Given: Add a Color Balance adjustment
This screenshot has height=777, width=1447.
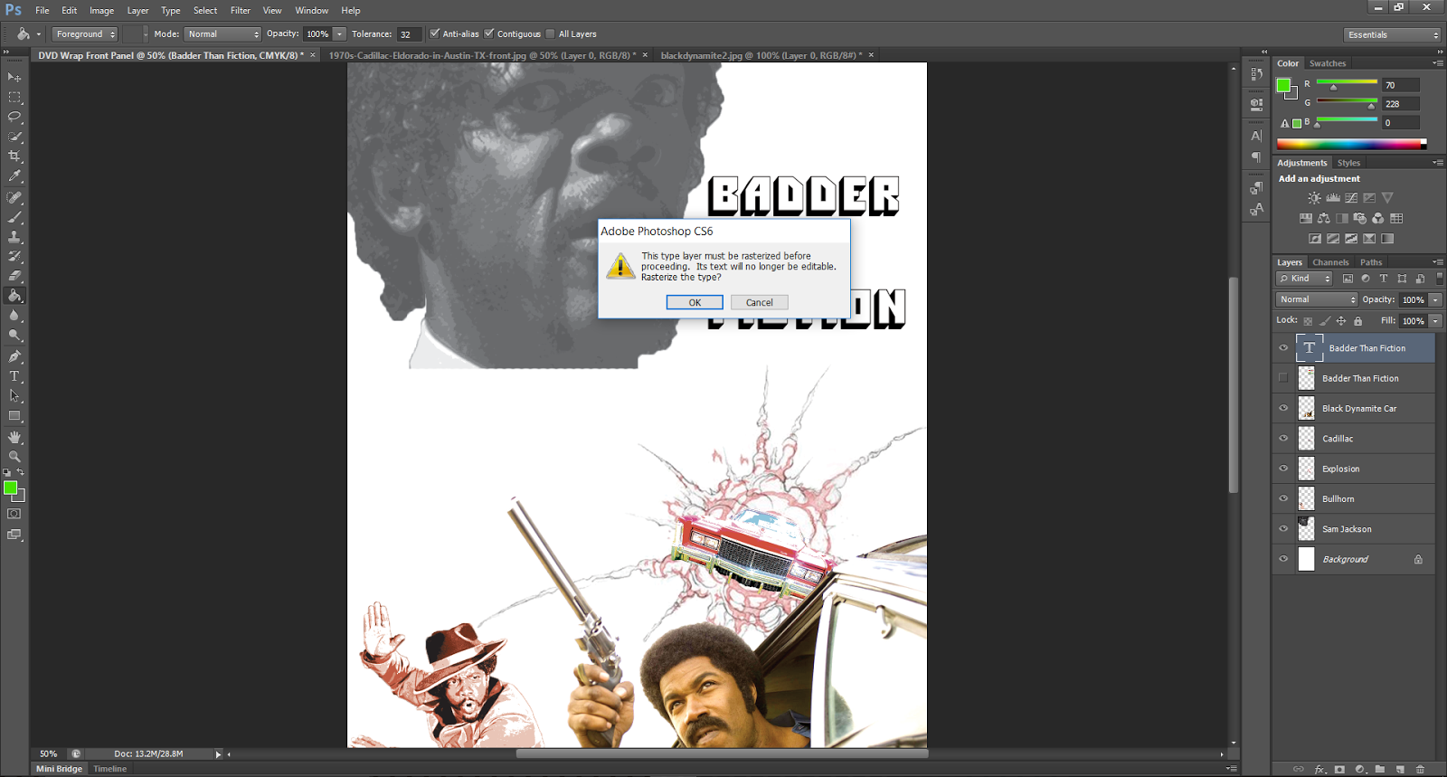Looking at the screenshot, I should pos(1324,218).
